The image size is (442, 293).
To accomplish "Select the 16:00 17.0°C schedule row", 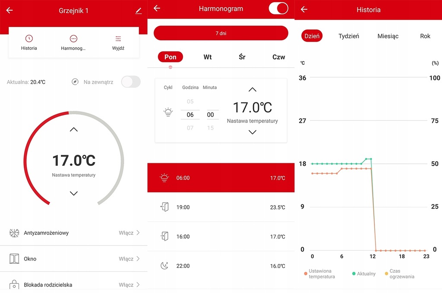I will [221, 236].
